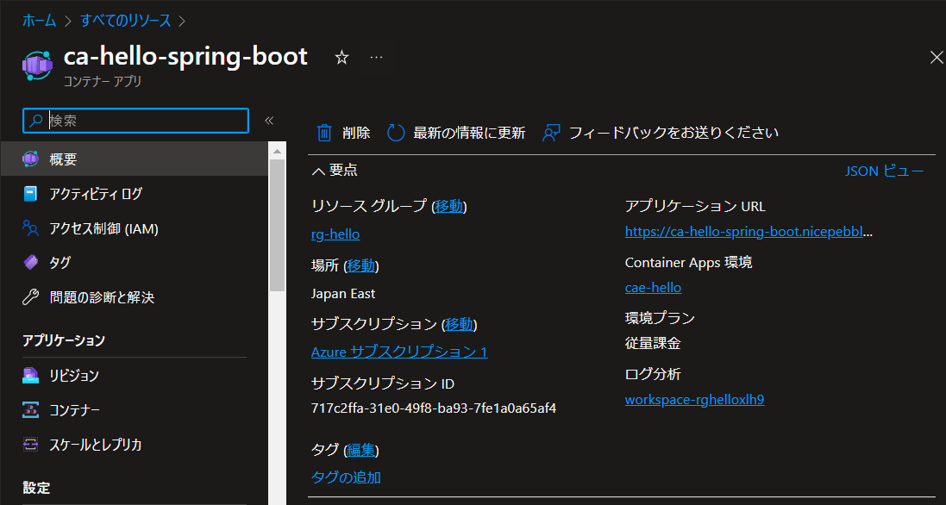This screenshot has height=505, width=946.
Task: Select 概要 menu item
Action: coord(135,159)
